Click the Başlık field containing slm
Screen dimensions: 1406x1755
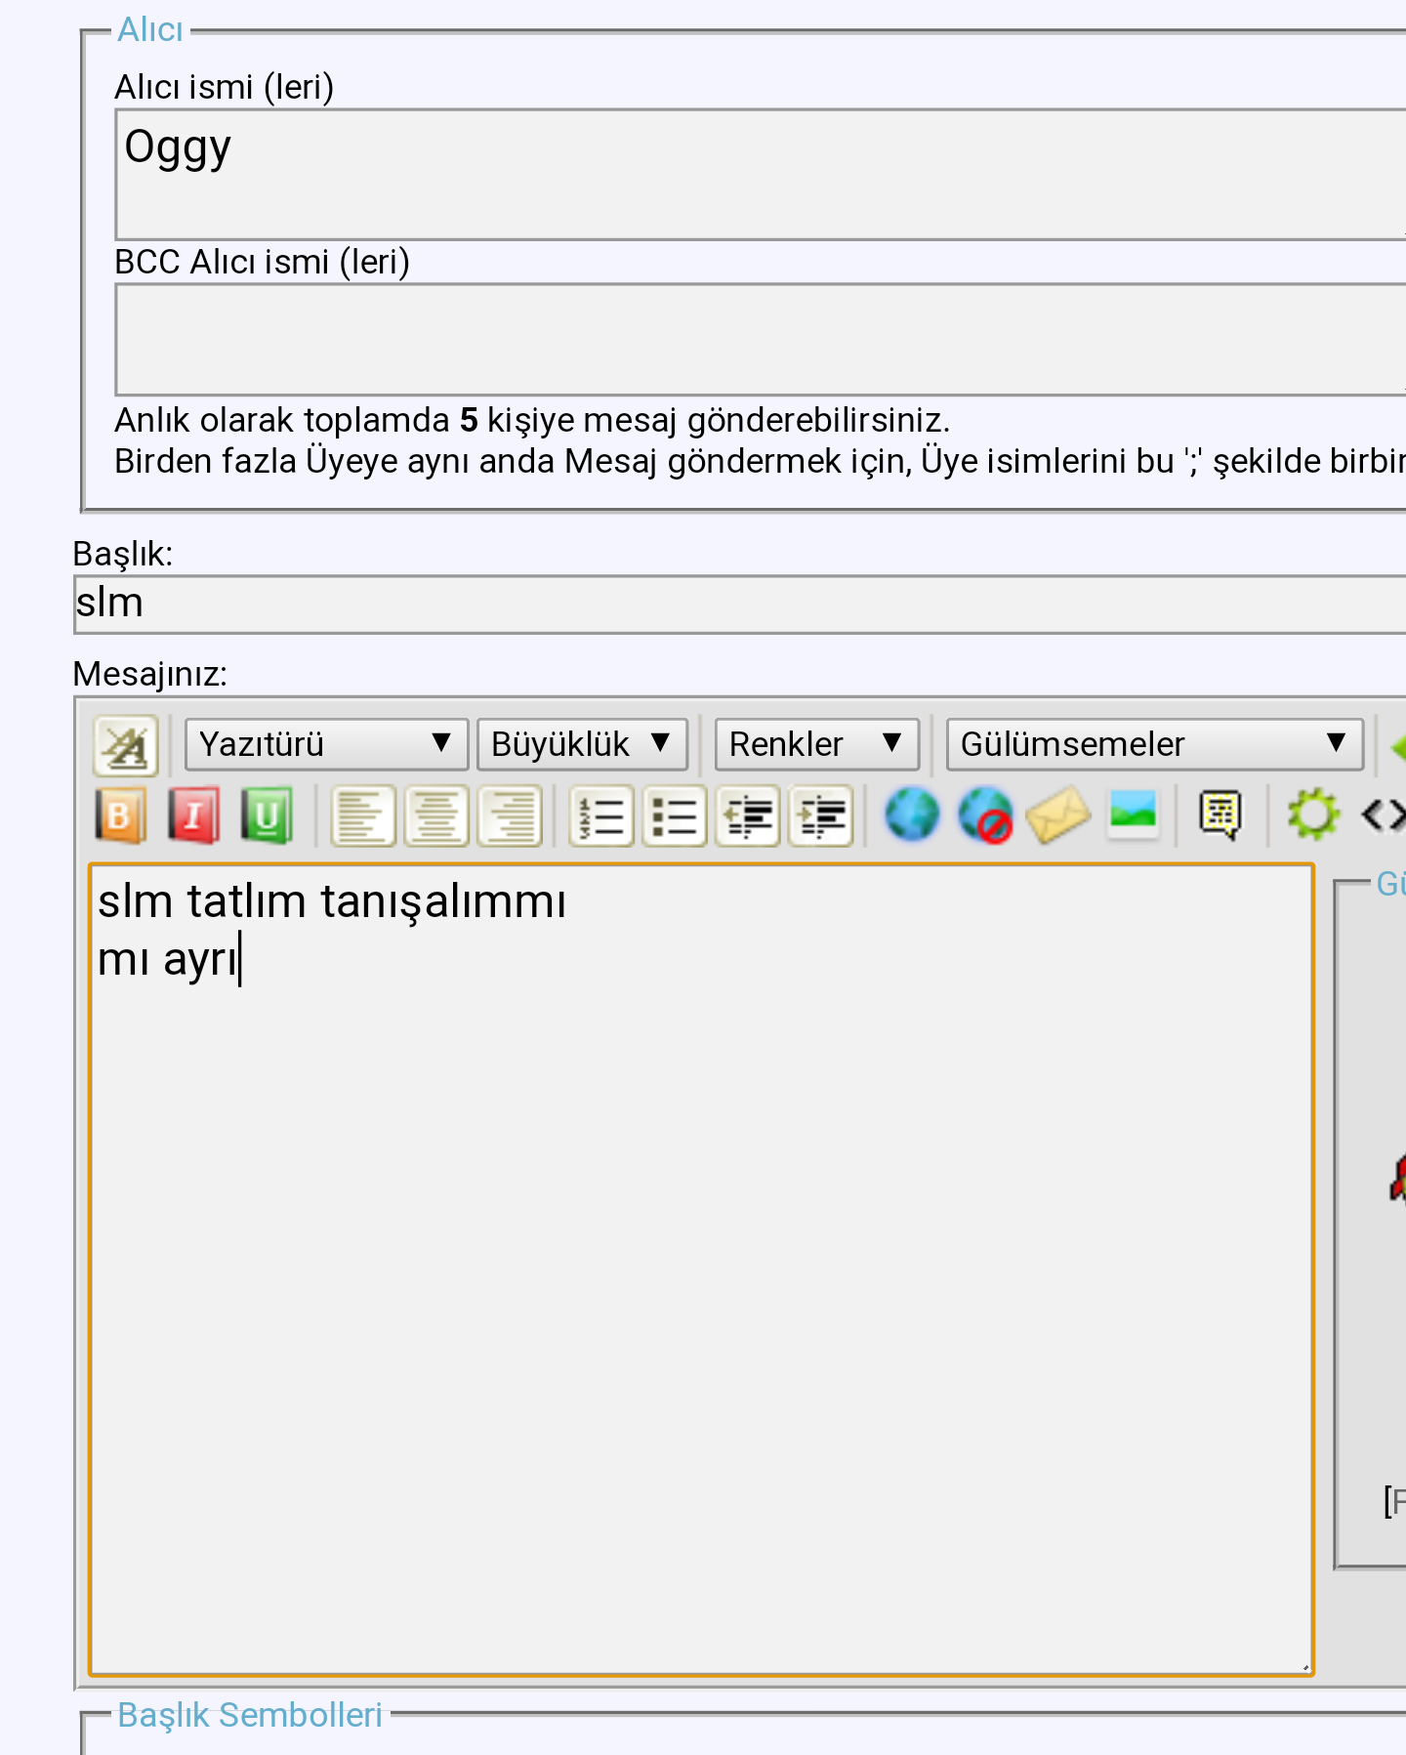pyautogui.click(x=740, y=605)
